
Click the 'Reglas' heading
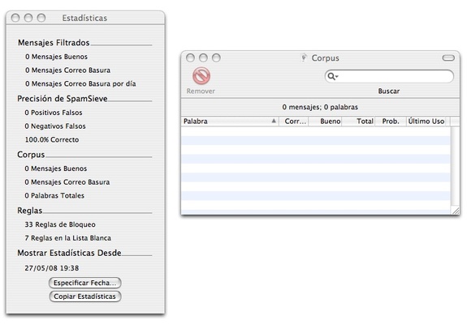point(30,211)
